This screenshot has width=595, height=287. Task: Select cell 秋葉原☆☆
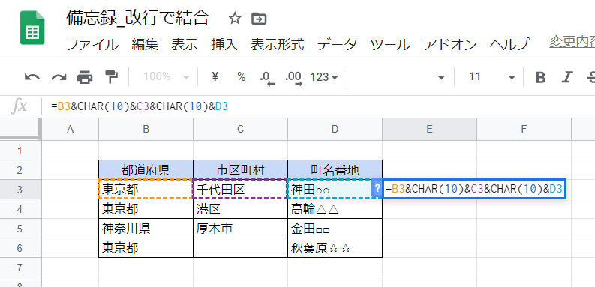coord(335,248)
